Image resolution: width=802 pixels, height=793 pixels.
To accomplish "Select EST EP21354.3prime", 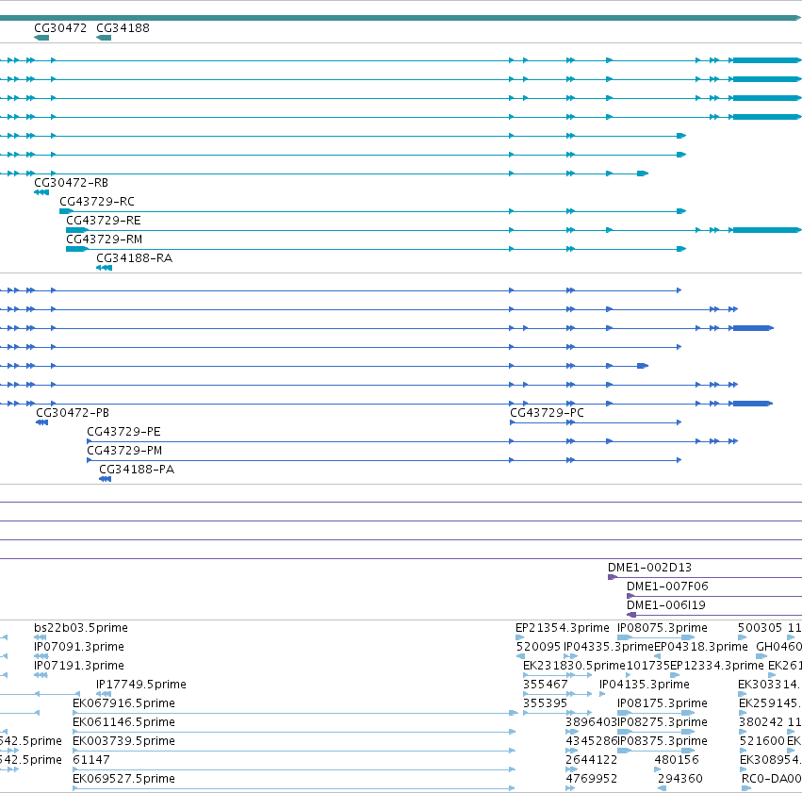I will (x=563, y=628).
